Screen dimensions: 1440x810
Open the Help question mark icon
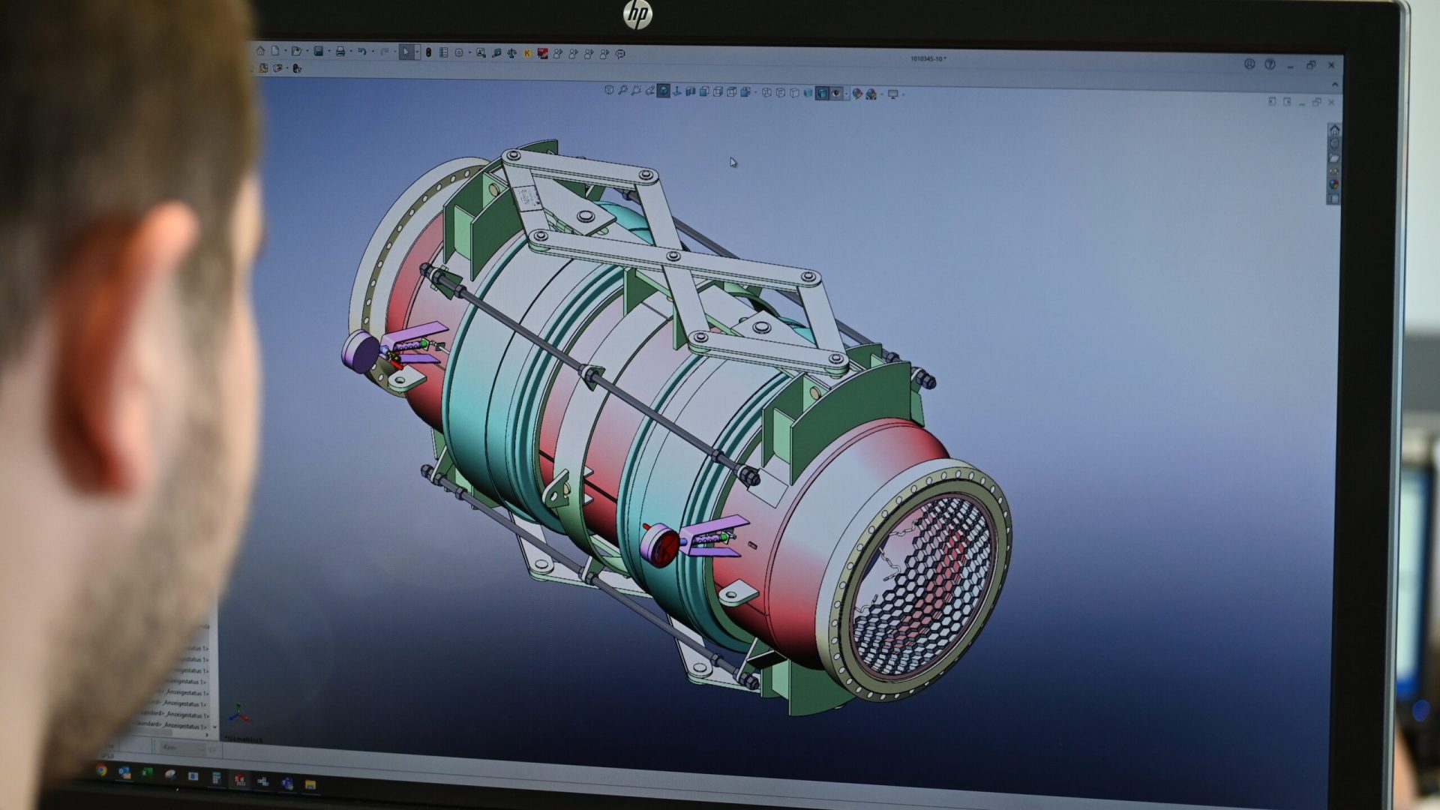coord(1270,64)
